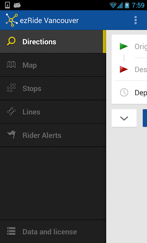Select the Directions menu item
Screen dimensions: 147x243
53,42
